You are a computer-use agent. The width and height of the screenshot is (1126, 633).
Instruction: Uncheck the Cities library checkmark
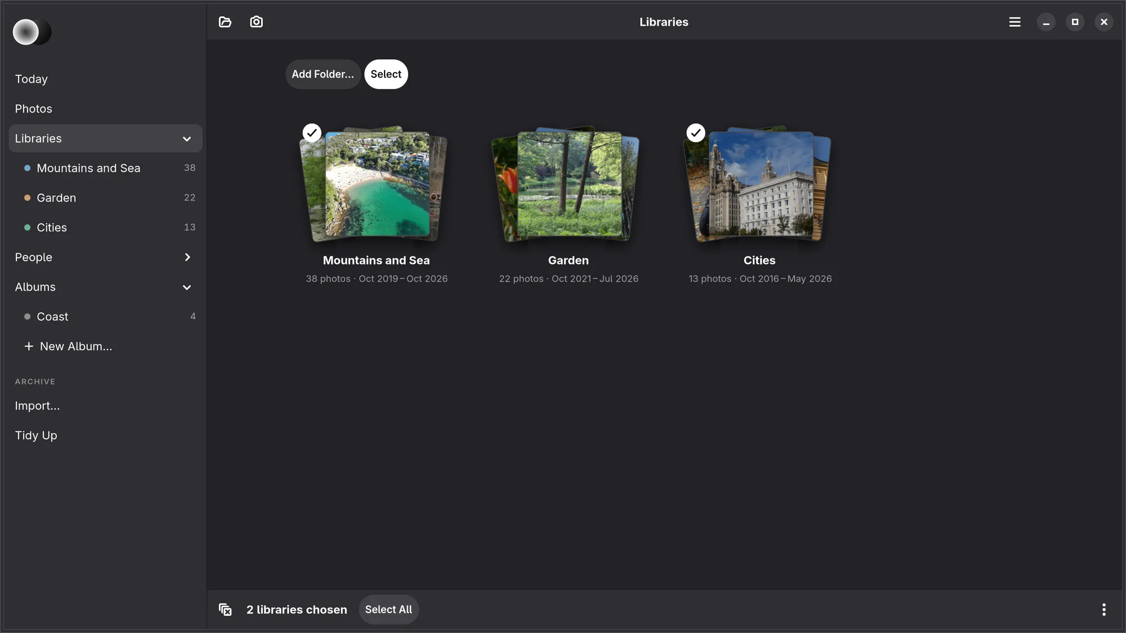[x=696, y=133]
